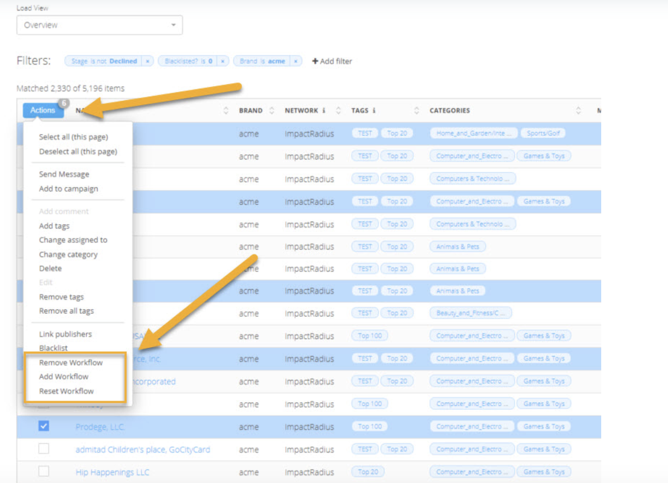Sort by the Tags column arrows
The height and width of the screenshot is (483, 668).
point(416,111)
